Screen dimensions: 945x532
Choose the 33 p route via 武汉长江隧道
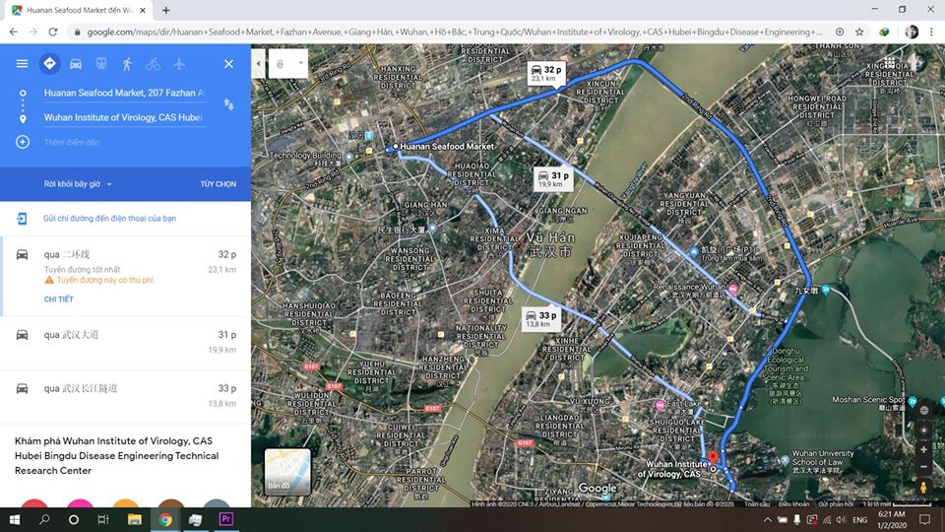coord(125,396)
